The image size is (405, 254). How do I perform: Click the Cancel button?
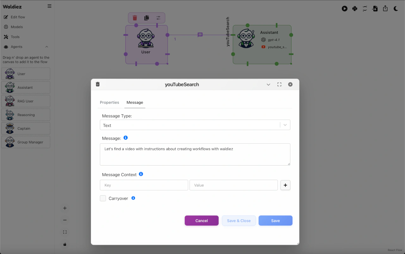(x=202, y=221)
